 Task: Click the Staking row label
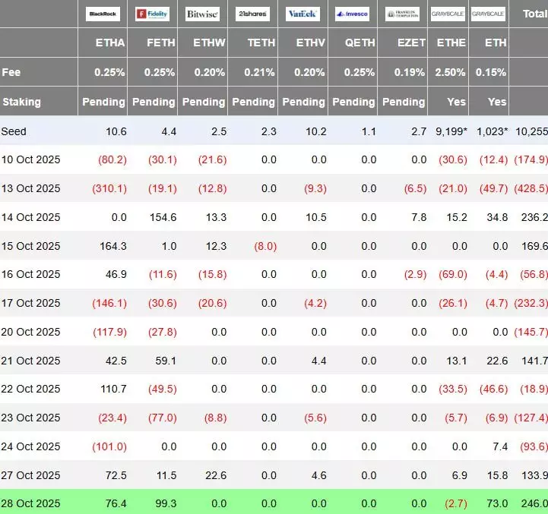[x=21, y=102]
